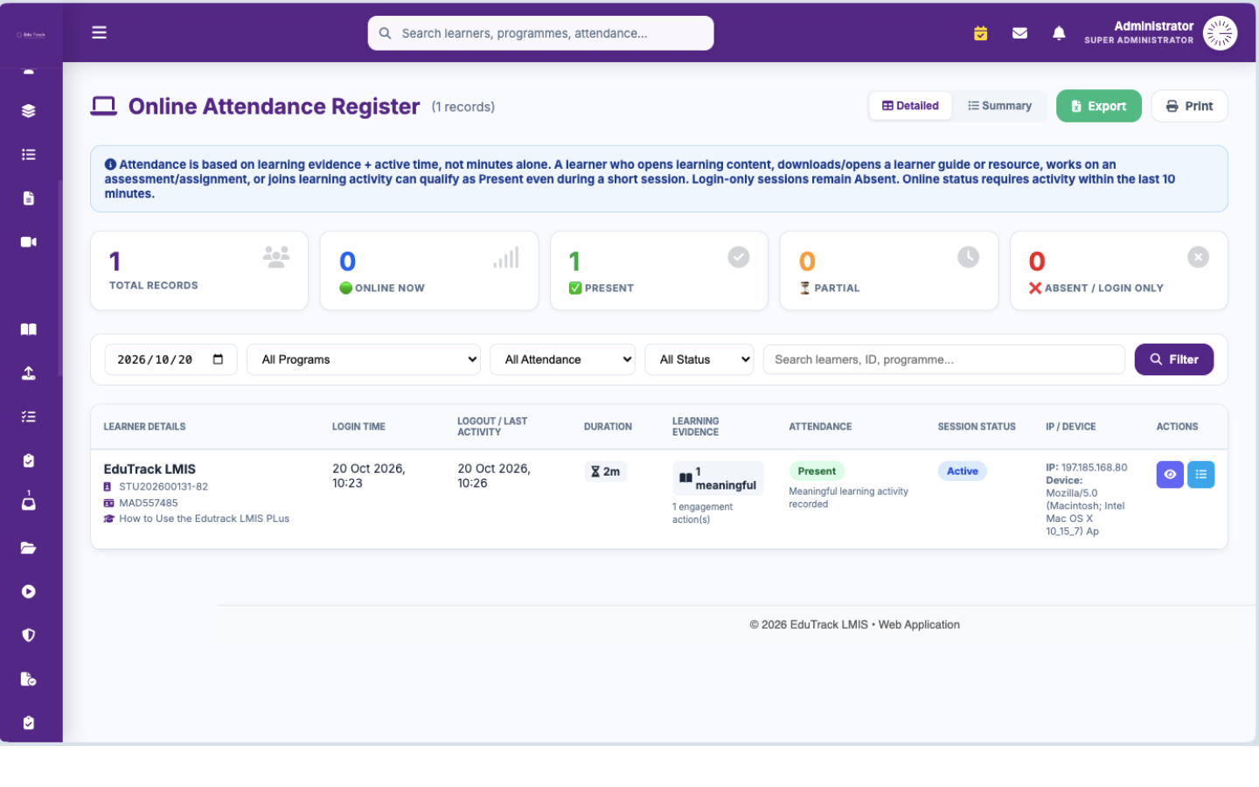Expand the All Attendance dropdown
This screenshot has width=1259, height=787.
pyautogui.click(x=562, y=359)
